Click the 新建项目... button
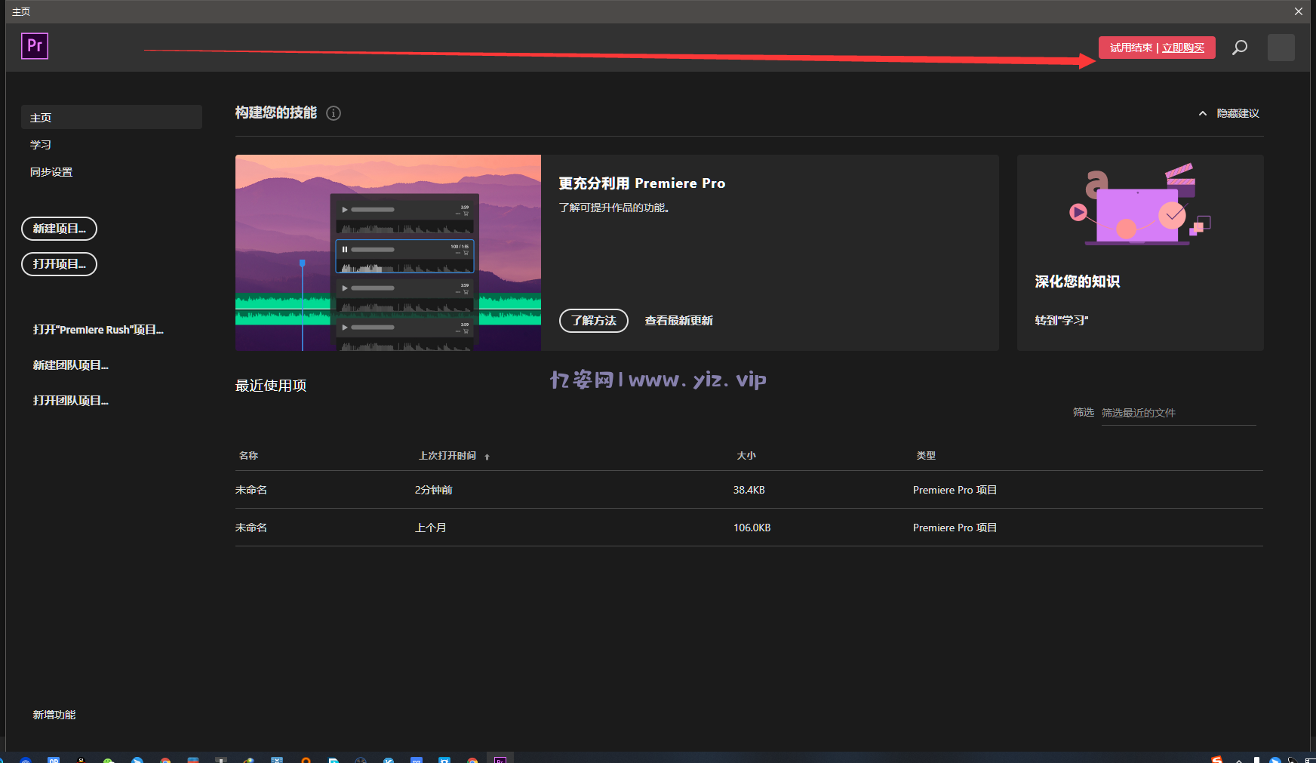The width and height of the screenshot is (1316, 763). pyautogui.click(x=60, y=229)
